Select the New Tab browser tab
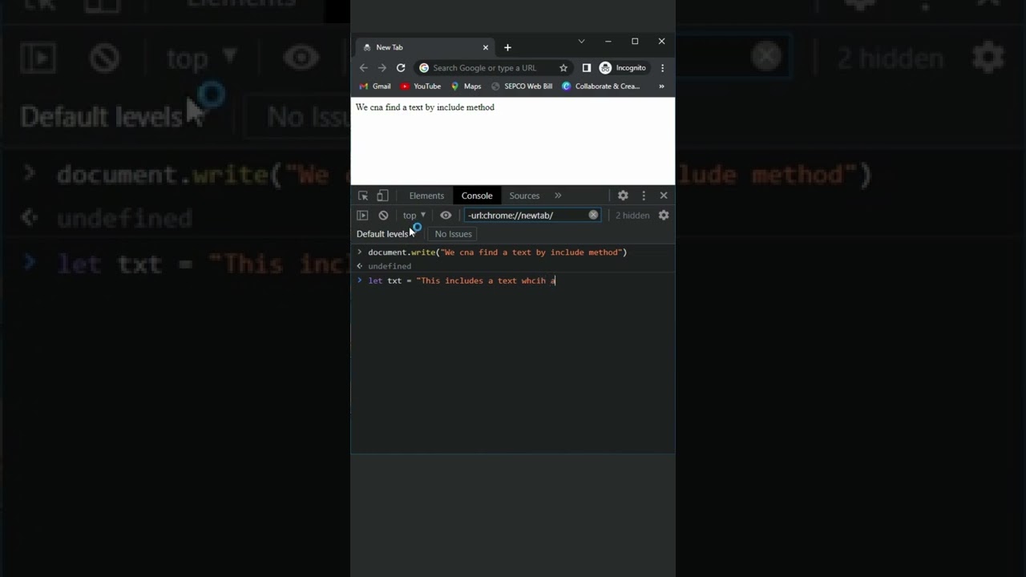 (425, 47)
